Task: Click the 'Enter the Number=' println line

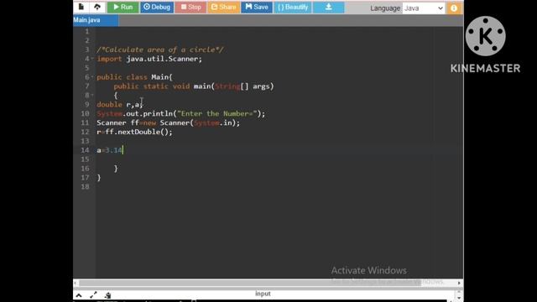Action: 181,114
